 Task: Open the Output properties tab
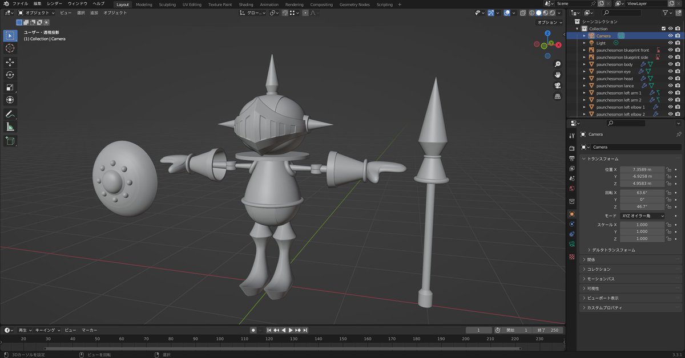pos(572,158)
